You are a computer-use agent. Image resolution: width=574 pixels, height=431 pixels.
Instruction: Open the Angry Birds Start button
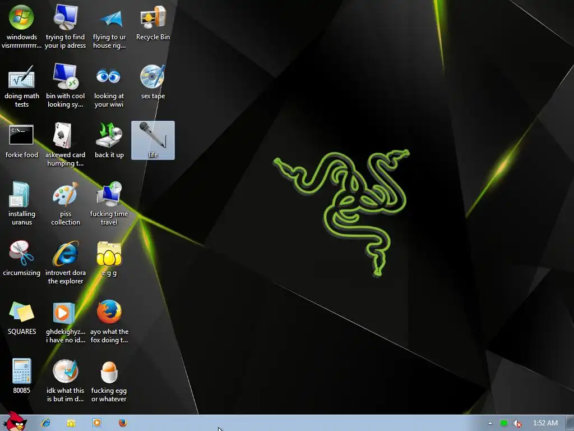(15, 422)
